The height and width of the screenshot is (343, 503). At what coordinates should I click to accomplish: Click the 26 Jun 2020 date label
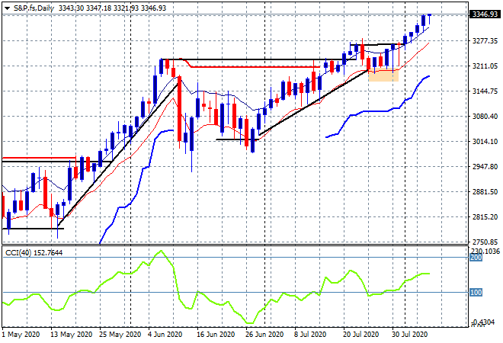click(264, 335)
